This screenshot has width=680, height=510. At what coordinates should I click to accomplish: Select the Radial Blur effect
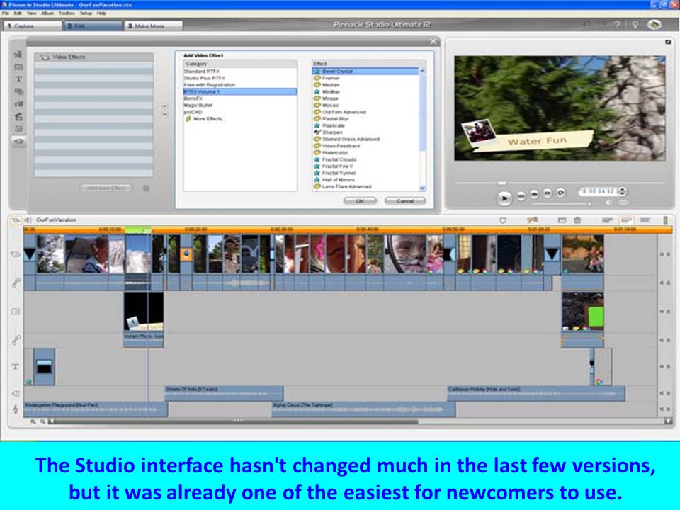point(335,119)
